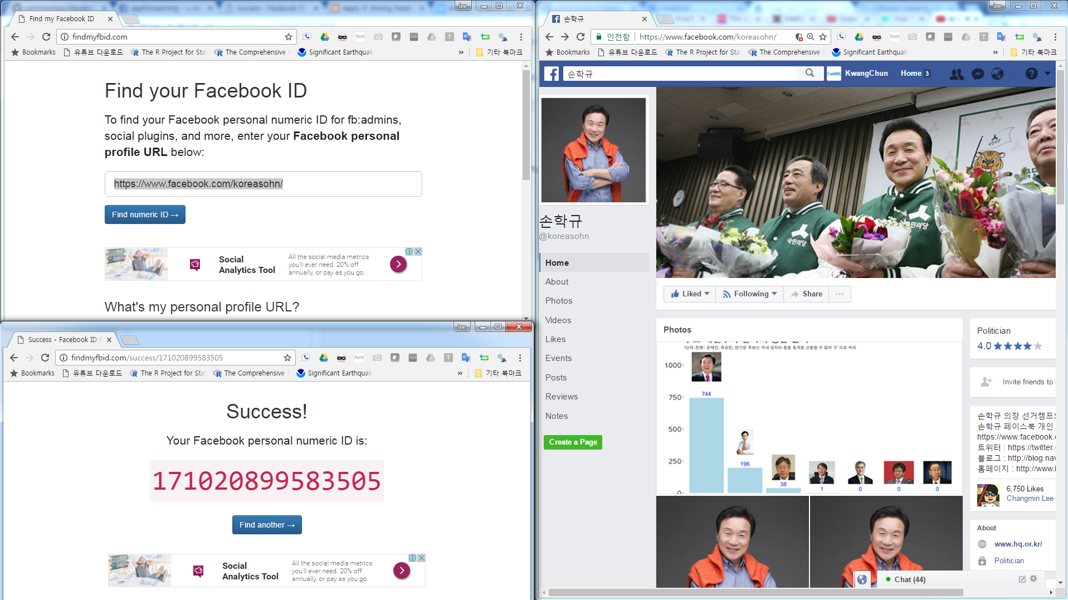The image size is (1068, 600).
Task: Select Reviews in the page sidebar
Action: pos(562,397)
